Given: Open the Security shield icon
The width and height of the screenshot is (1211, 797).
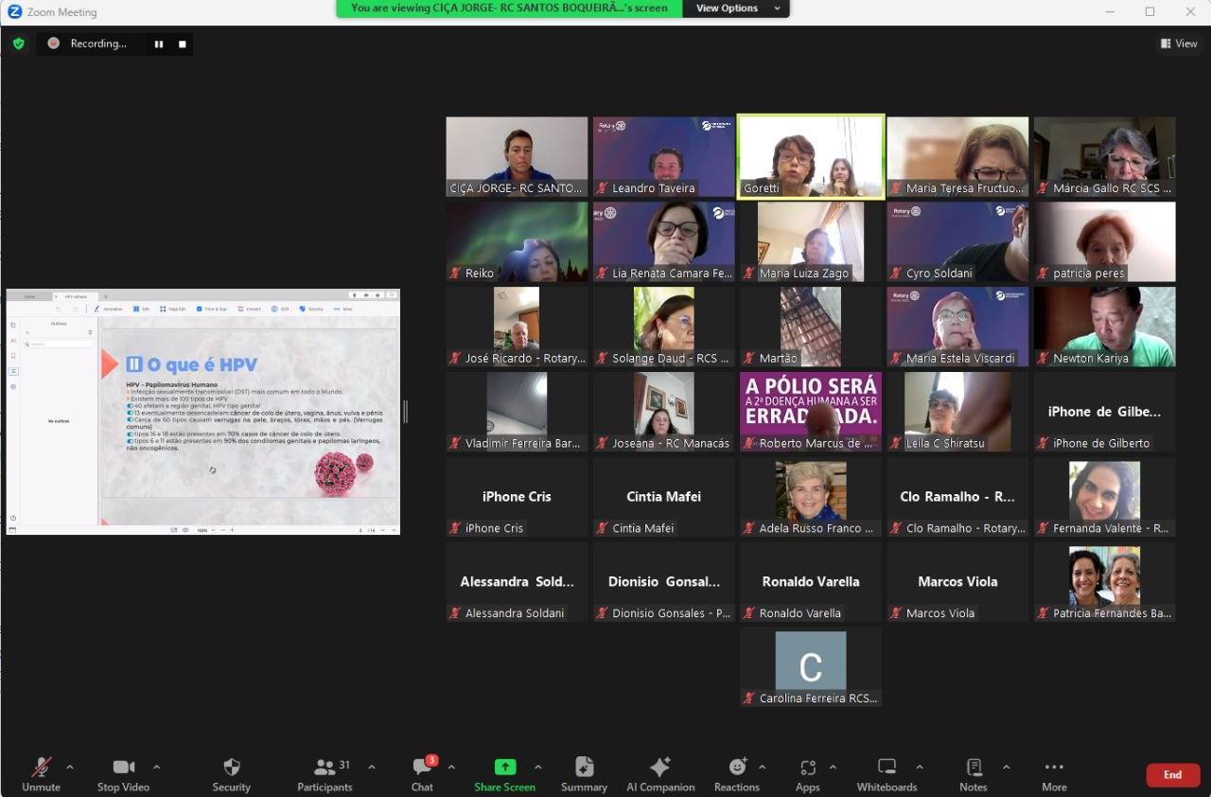Looking at the screenshot, I should (231, 768).
